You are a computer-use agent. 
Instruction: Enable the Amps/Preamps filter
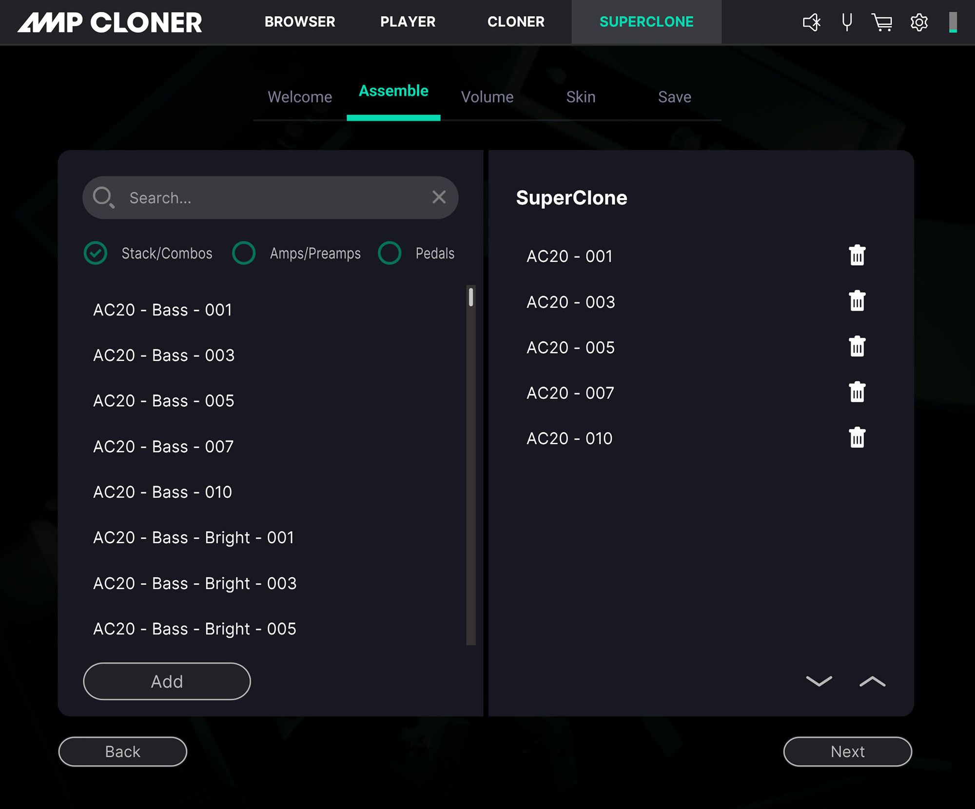click(x=244, y=253)
